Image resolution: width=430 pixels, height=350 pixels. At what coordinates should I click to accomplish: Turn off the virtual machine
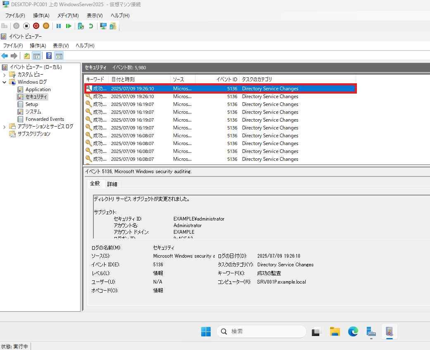click(26, 26)
